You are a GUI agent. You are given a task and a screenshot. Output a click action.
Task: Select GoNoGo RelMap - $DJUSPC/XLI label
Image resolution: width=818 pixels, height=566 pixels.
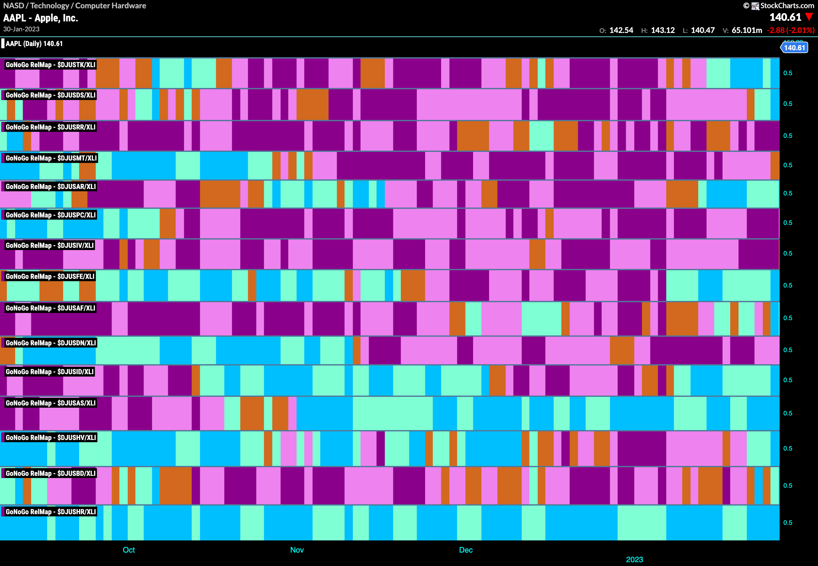50,215
